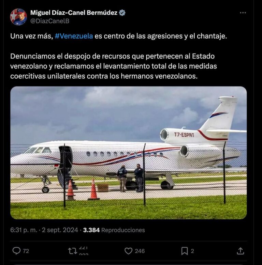Viewport: 262px width, 265px height.
Task: Click the reply speech bubble icon
Action: [x=16, y=251]
